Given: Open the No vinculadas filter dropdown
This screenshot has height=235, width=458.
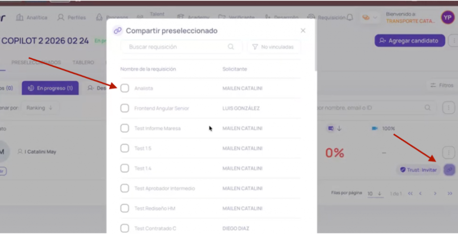Looking at the screenshot, I should tap(273, 47).
